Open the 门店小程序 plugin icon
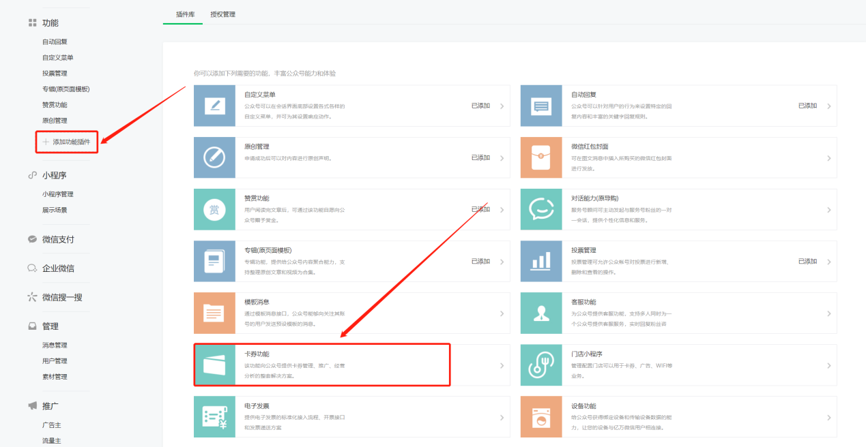This screenshot has height=447, width=866. pyautogui.click(x=541, y=365)
